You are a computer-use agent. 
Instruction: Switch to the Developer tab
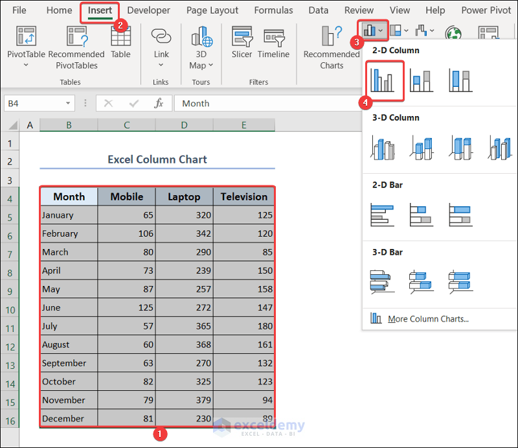point(149,10)
